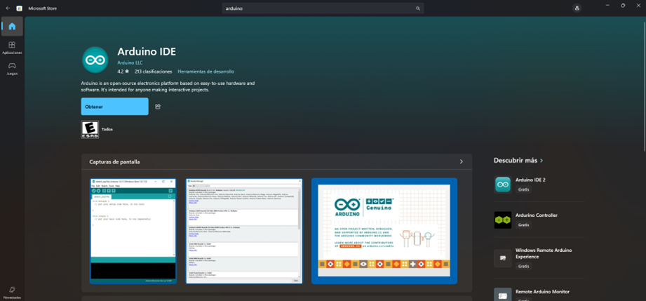Open Herramientas de desarrollo category link
646x301 pixels.
click(206, 72)
